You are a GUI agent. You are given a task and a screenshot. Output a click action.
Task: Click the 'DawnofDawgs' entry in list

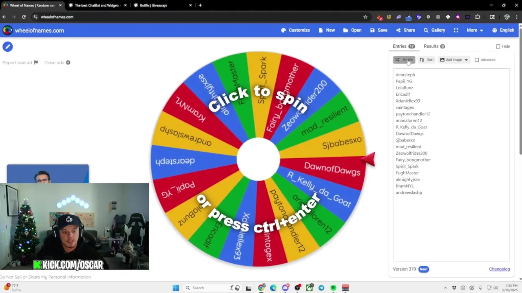coord(409,133)
